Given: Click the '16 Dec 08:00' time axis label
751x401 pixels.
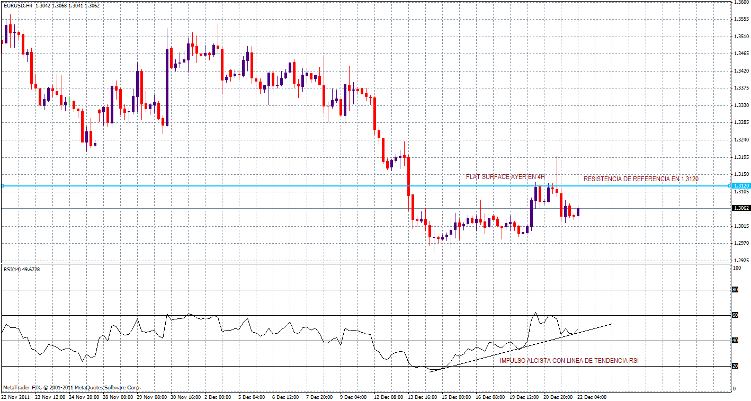Looking at the screenshot, I should (x=490, y=397).
